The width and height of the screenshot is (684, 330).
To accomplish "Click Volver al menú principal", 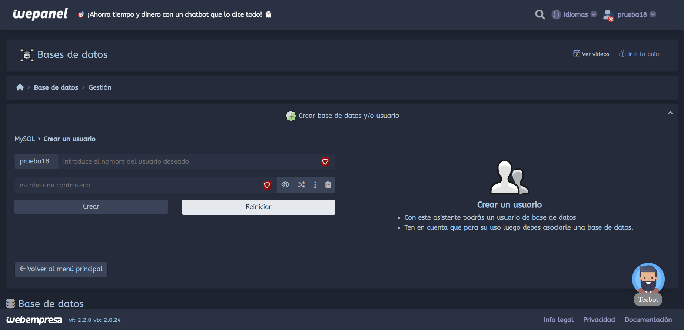I will (x=61, y=269).
